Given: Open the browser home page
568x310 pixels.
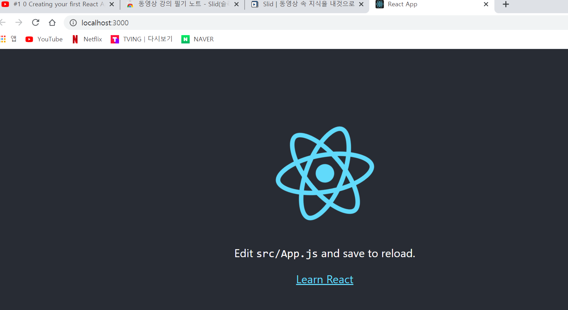Looking at the screenshot, I should [x=52, y=23].
